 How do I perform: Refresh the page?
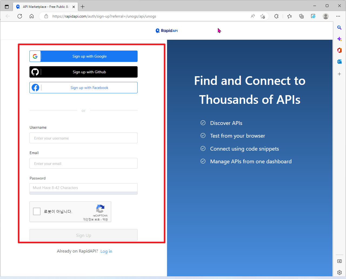[20, 16]
